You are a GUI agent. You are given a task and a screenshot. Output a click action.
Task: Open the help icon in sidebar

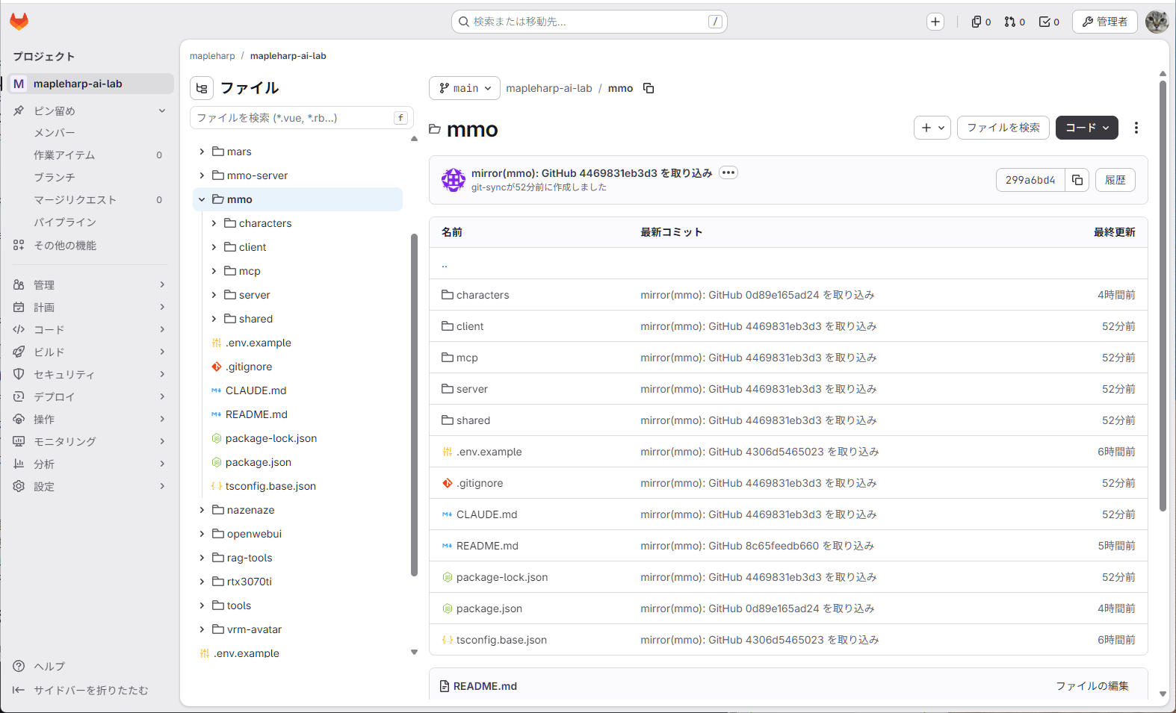[x=19, y=666]
